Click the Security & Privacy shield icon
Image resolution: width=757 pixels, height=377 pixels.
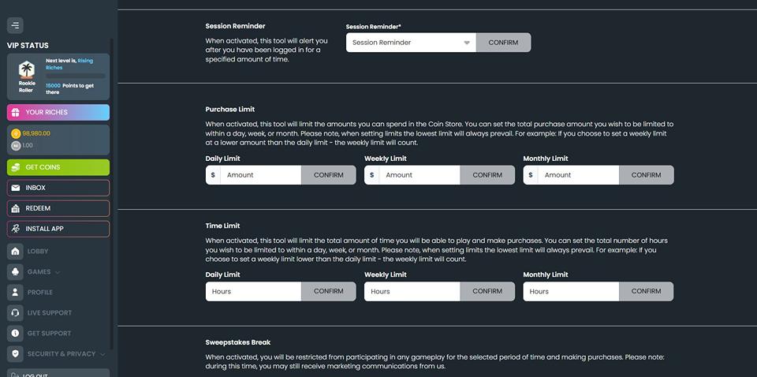click(15, 354)
